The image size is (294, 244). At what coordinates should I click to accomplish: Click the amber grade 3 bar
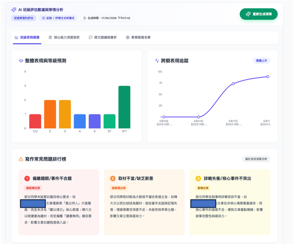(x=65, y=114)
